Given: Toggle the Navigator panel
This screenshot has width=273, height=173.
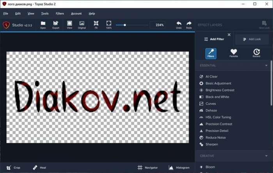Looking at the screenshot, I should coord(147,168).
